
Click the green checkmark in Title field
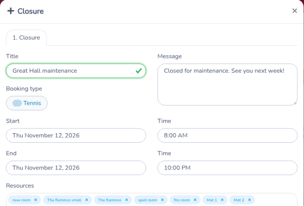[138, 71]
